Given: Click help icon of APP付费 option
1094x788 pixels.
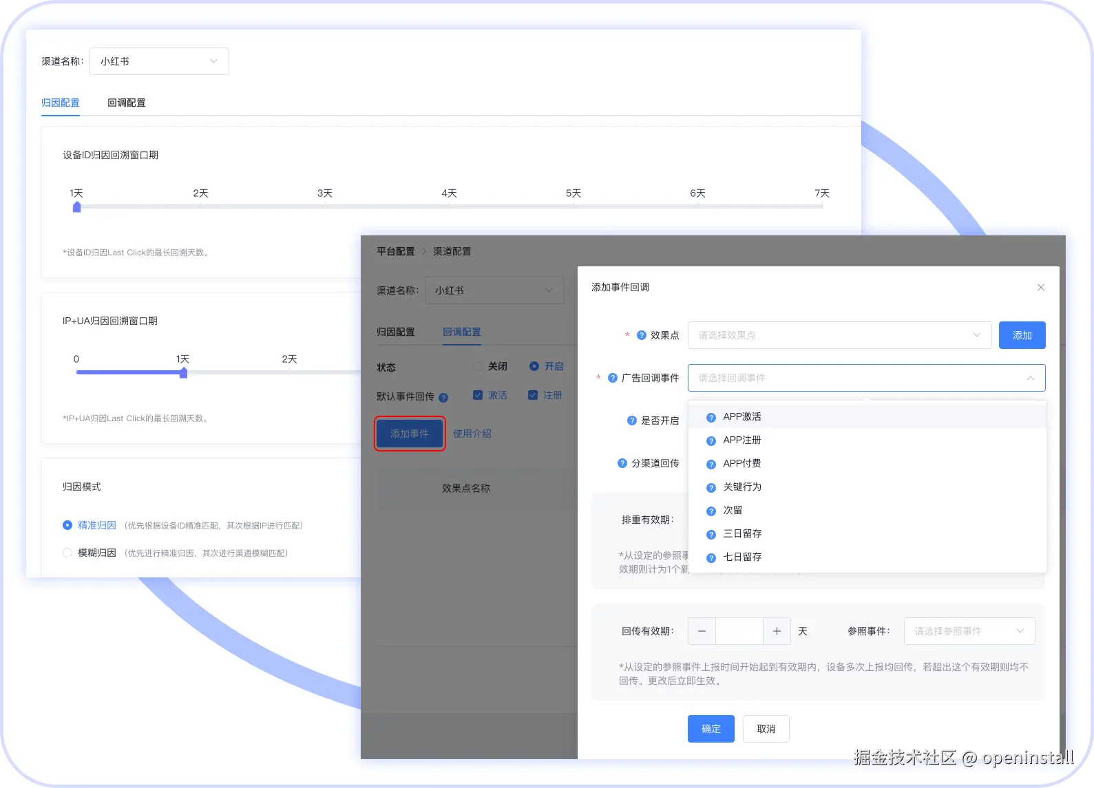Looking at the screenshot, I should point(711,465).
